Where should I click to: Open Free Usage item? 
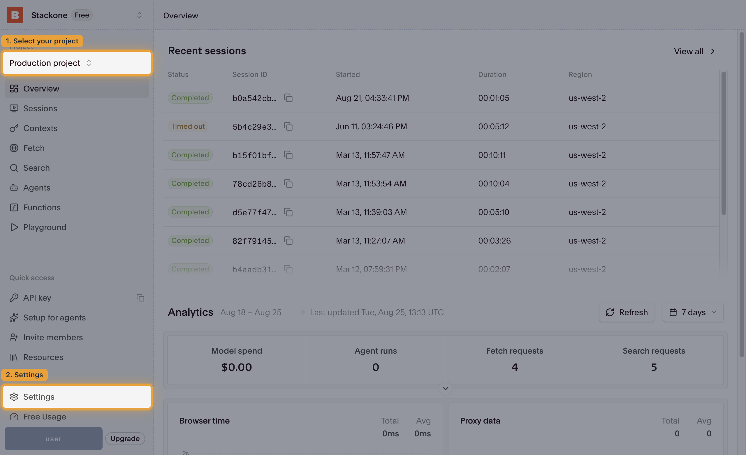[x=77, y=417]
